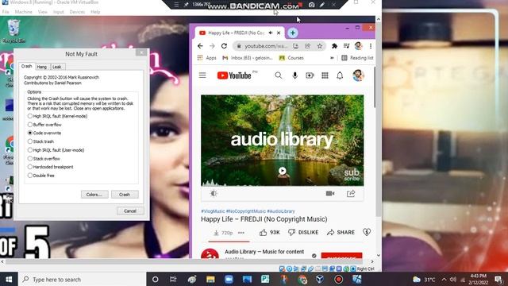Open Machine menu in VirtualBox

[x=23, y=12]
